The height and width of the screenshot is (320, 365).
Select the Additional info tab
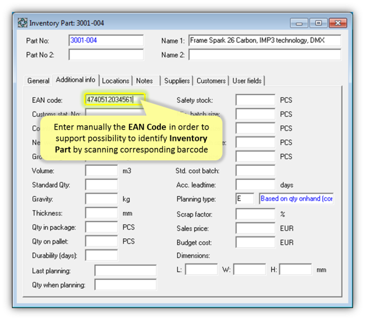75,80
